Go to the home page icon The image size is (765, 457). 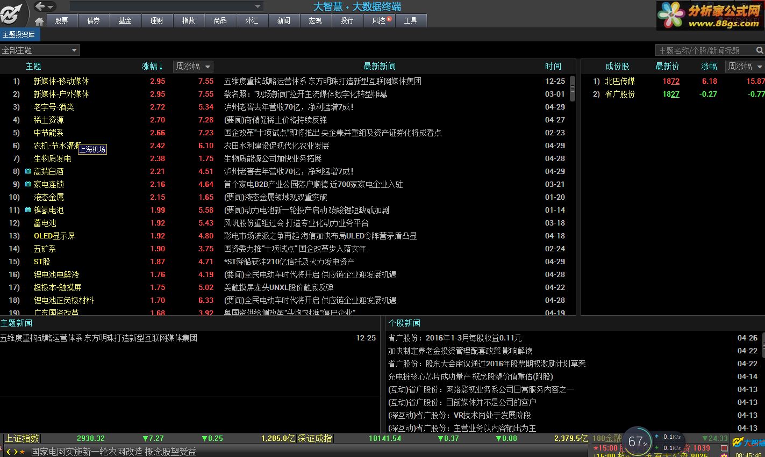click(x=39, y=21)
